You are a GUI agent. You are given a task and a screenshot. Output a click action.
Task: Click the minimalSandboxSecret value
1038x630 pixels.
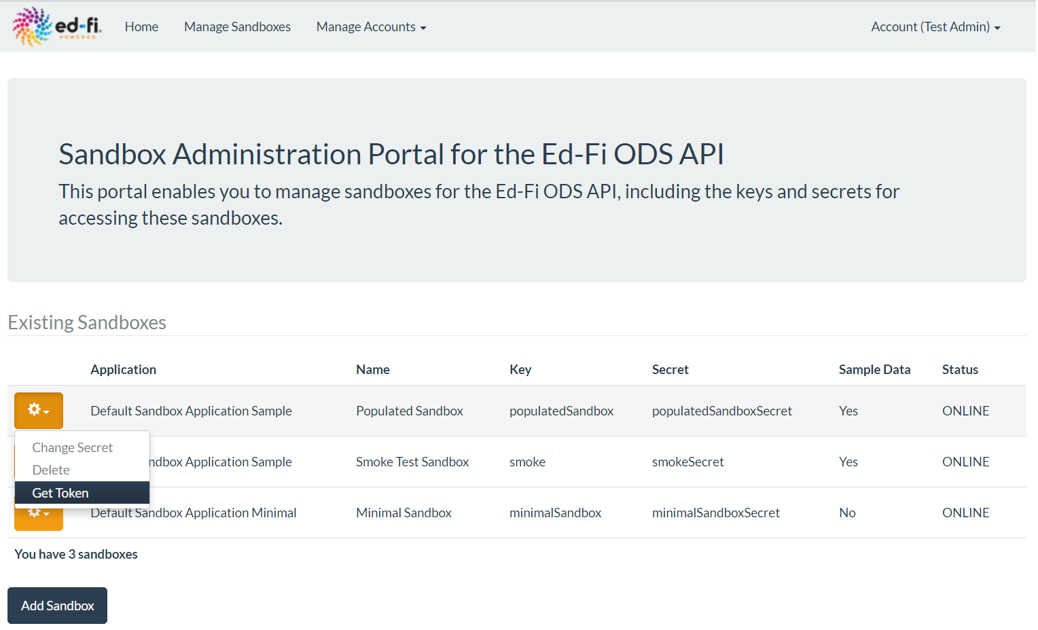pos(715,513)
